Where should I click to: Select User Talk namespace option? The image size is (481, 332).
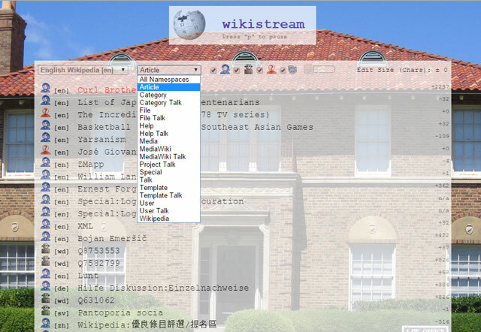tap(168, 211)
